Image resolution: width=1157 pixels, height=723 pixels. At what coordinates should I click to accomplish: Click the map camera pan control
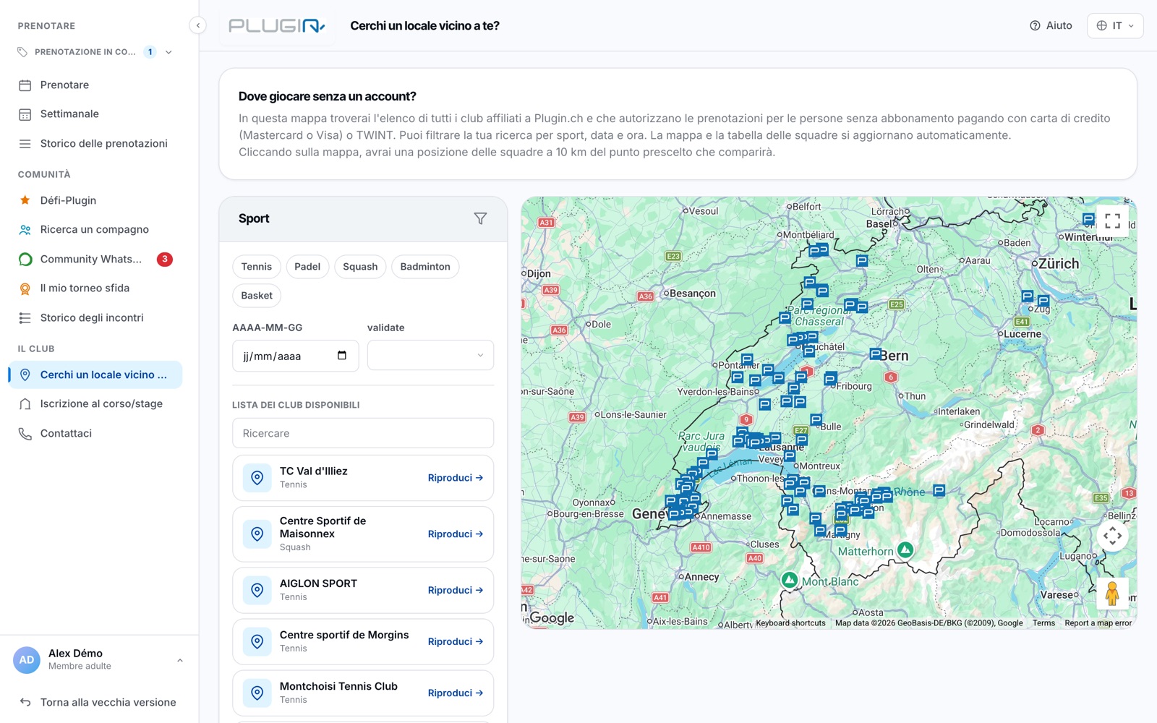[x=1113, y=536]
